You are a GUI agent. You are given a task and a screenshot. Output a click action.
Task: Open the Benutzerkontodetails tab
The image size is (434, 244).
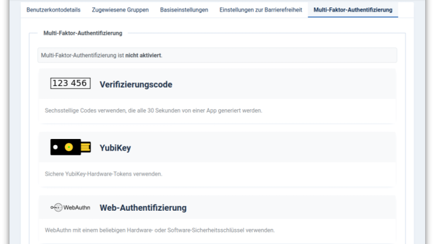click(54, 10)
